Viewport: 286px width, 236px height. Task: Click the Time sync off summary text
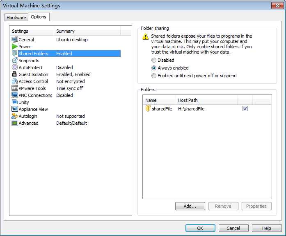coord(69,88)
